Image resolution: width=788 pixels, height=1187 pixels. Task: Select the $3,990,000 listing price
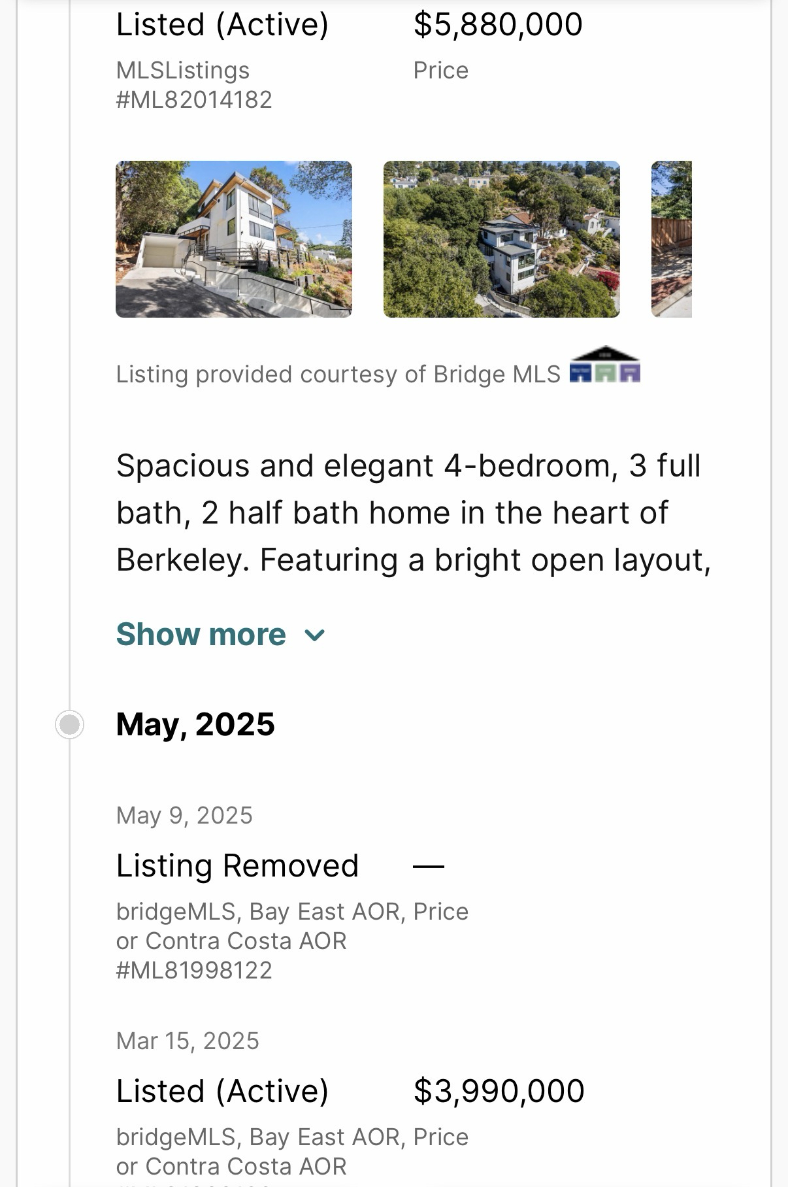pos(499,1091)
